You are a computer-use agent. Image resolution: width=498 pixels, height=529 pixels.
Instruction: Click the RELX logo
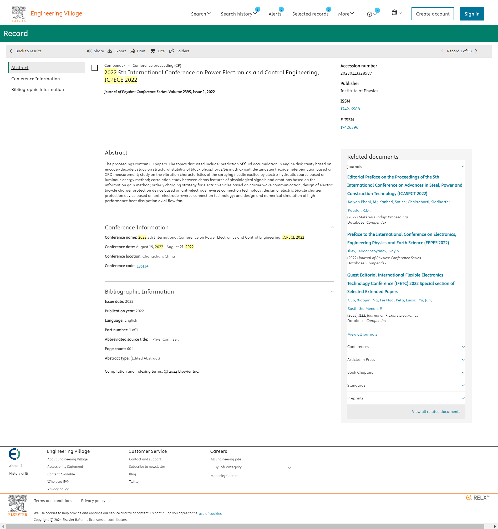478,498
